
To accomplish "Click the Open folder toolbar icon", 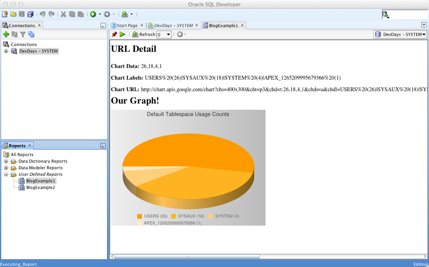I will pos(13,14).
